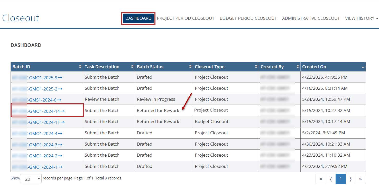
Task: Select the Administrative Closeout tab
Action: (311, 18)
